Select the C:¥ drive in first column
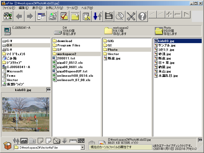This screenshot has height=153, width=204. [x=26, y=41]
